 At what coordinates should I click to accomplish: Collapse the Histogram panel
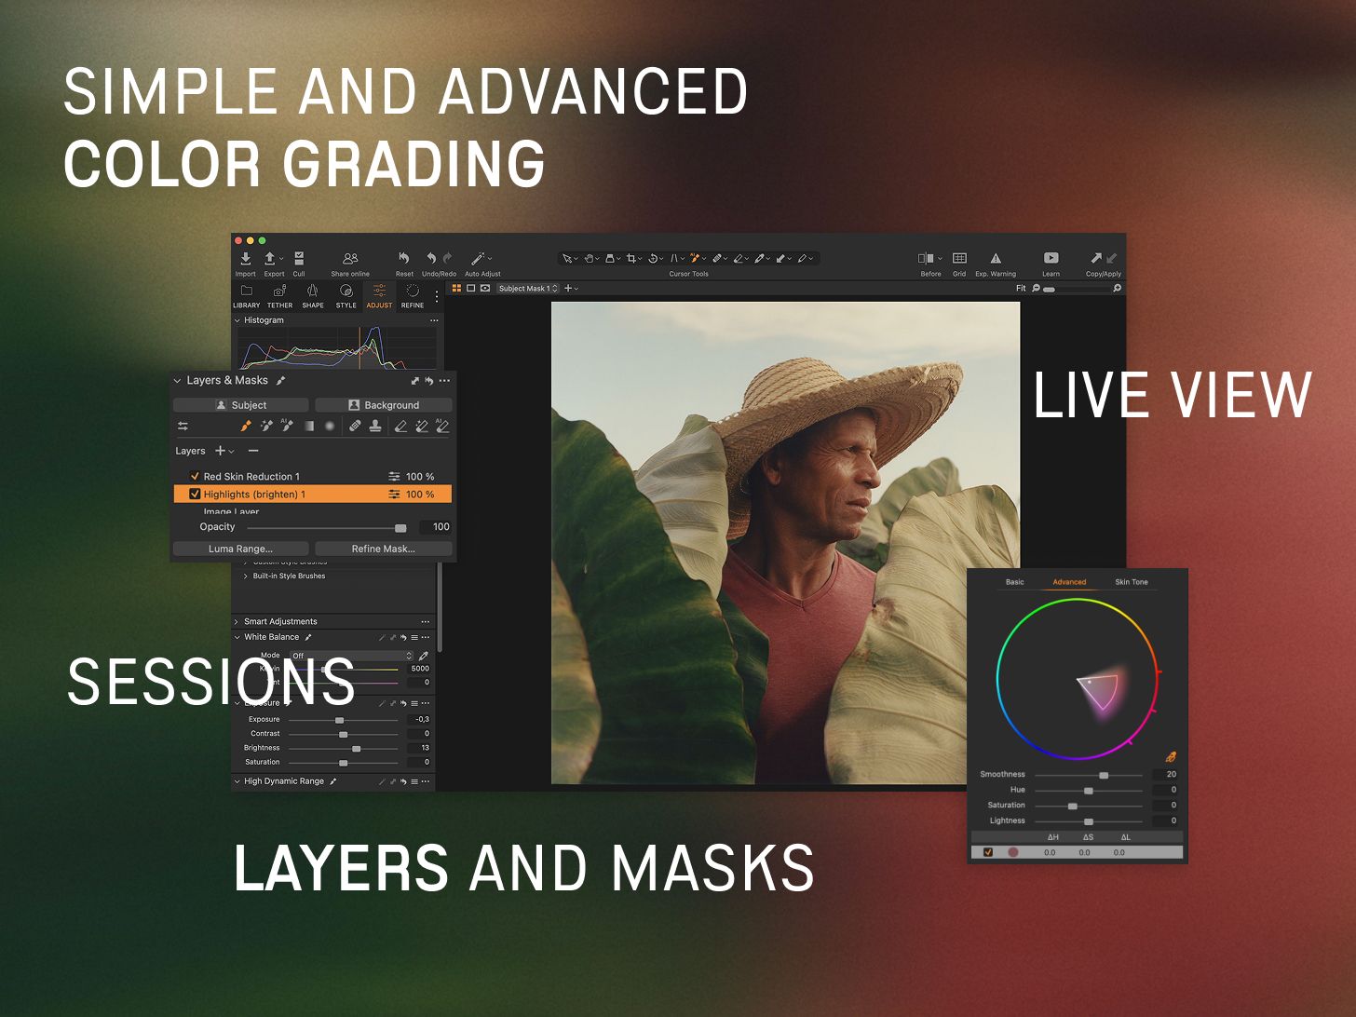click(x=237, y=320)
